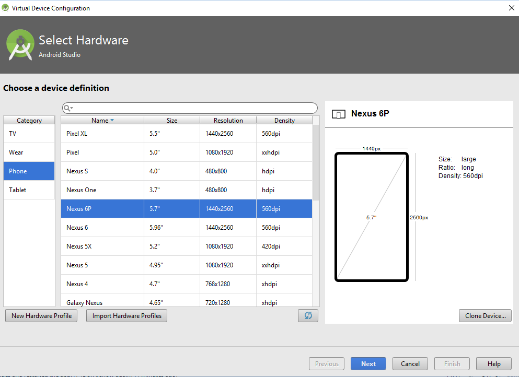Open the Clone Device dialog
The image size is (519, 377).
(x=485, y=315)
